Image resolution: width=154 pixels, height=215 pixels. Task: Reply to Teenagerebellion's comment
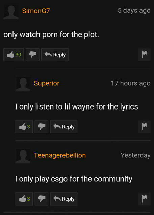pos(64,199)
